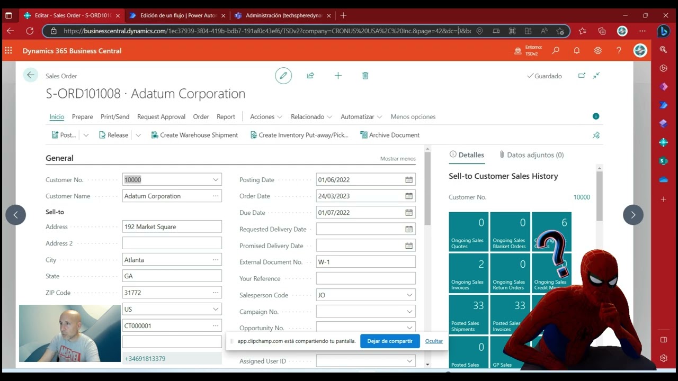
Task: Click Mostrar menos in General section
Action: tap(398, 159)
